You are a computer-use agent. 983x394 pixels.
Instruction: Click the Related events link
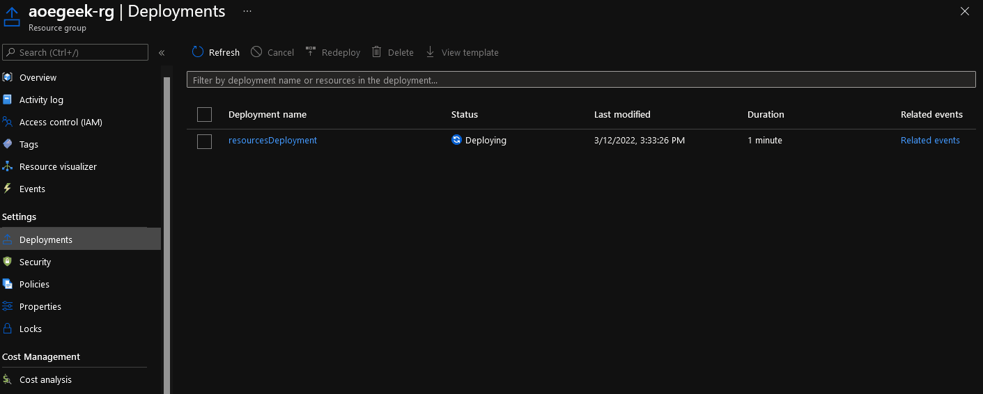930,140
